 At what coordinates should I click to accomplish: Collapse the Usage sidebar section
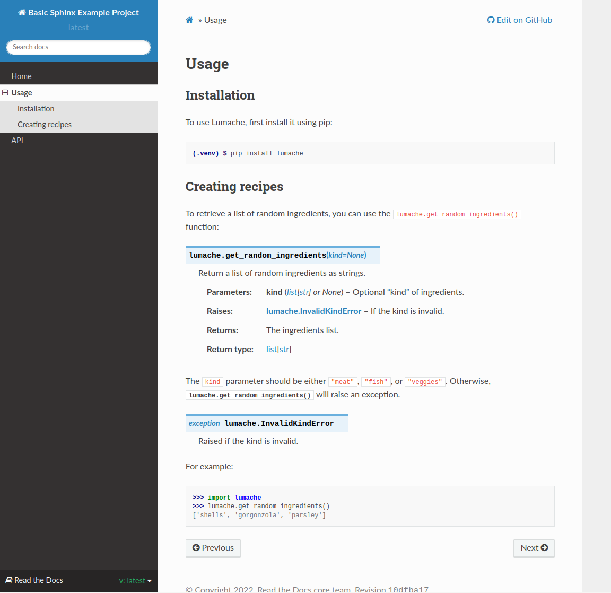click(x=5, y=93)
